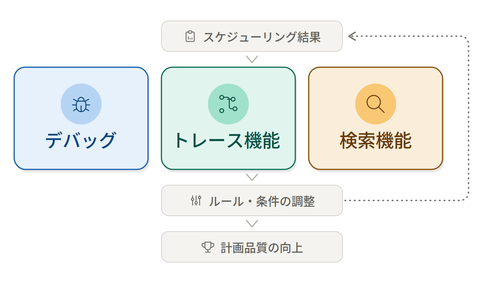Select the スケジューリング結果 box
Screen dimensions: 504x283
coord(252,36)
